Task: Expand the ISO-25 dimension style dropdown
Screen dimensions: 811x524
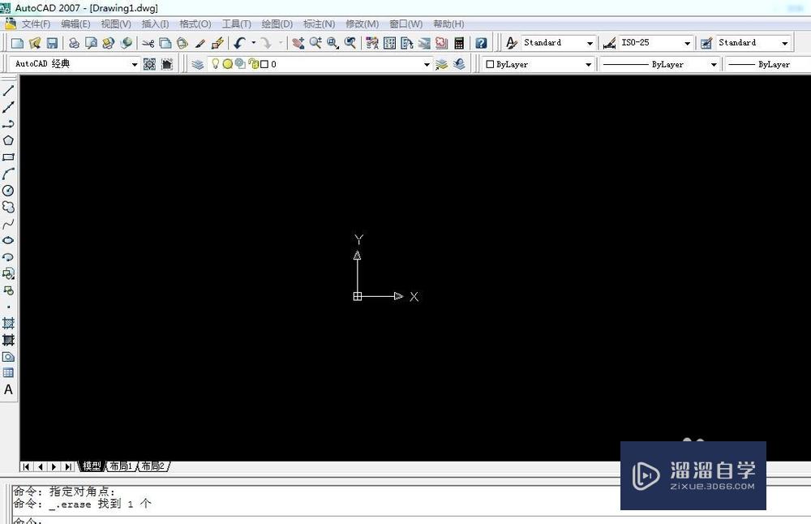Action: coord(686,42)
